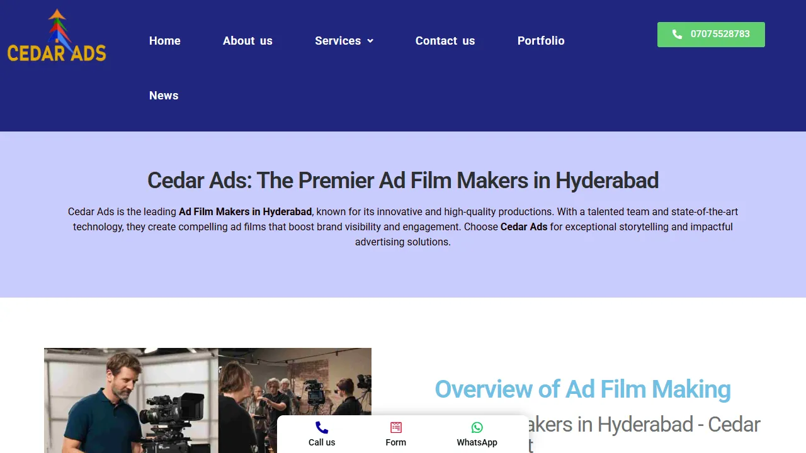Tap the WhatsApp label in bottom bar
Screen dimensions: 806x453
(x=477, y=442)
